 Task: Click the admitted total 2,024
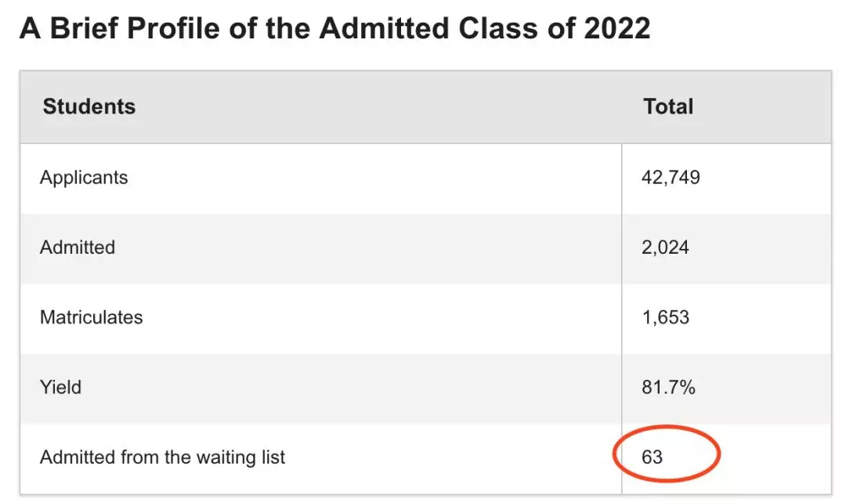click(665, 247)
